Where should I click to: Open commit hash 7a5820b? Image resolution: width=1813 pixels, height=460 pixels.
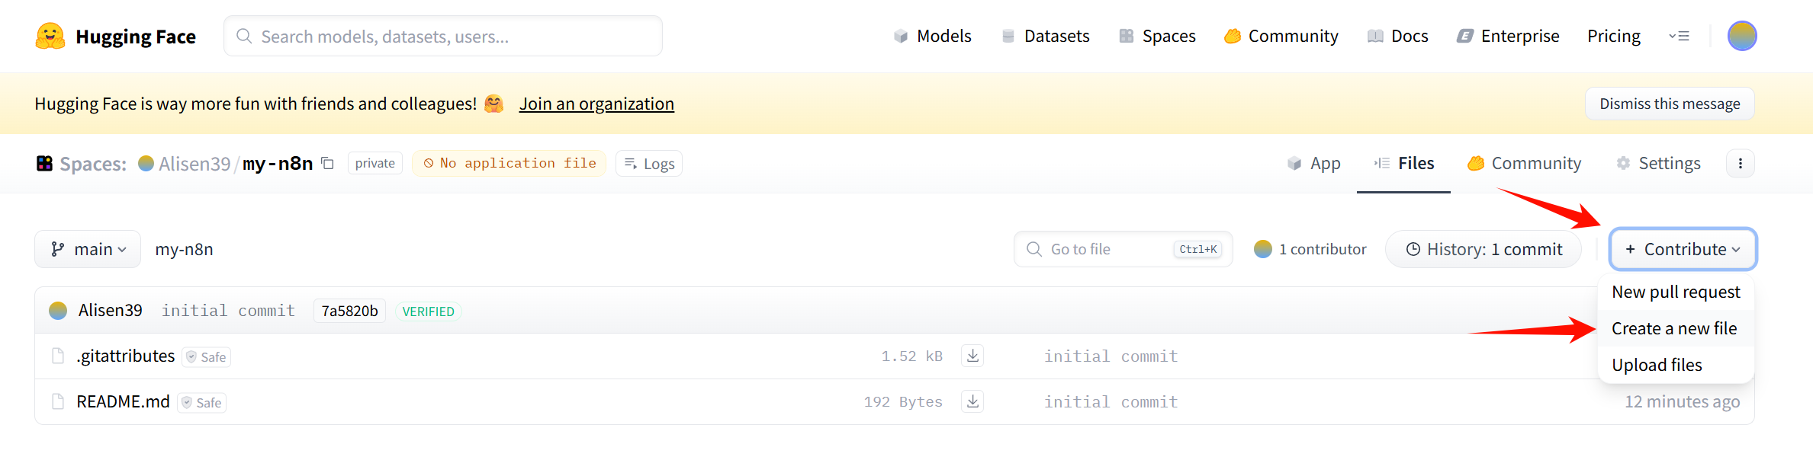pos(349,311)
